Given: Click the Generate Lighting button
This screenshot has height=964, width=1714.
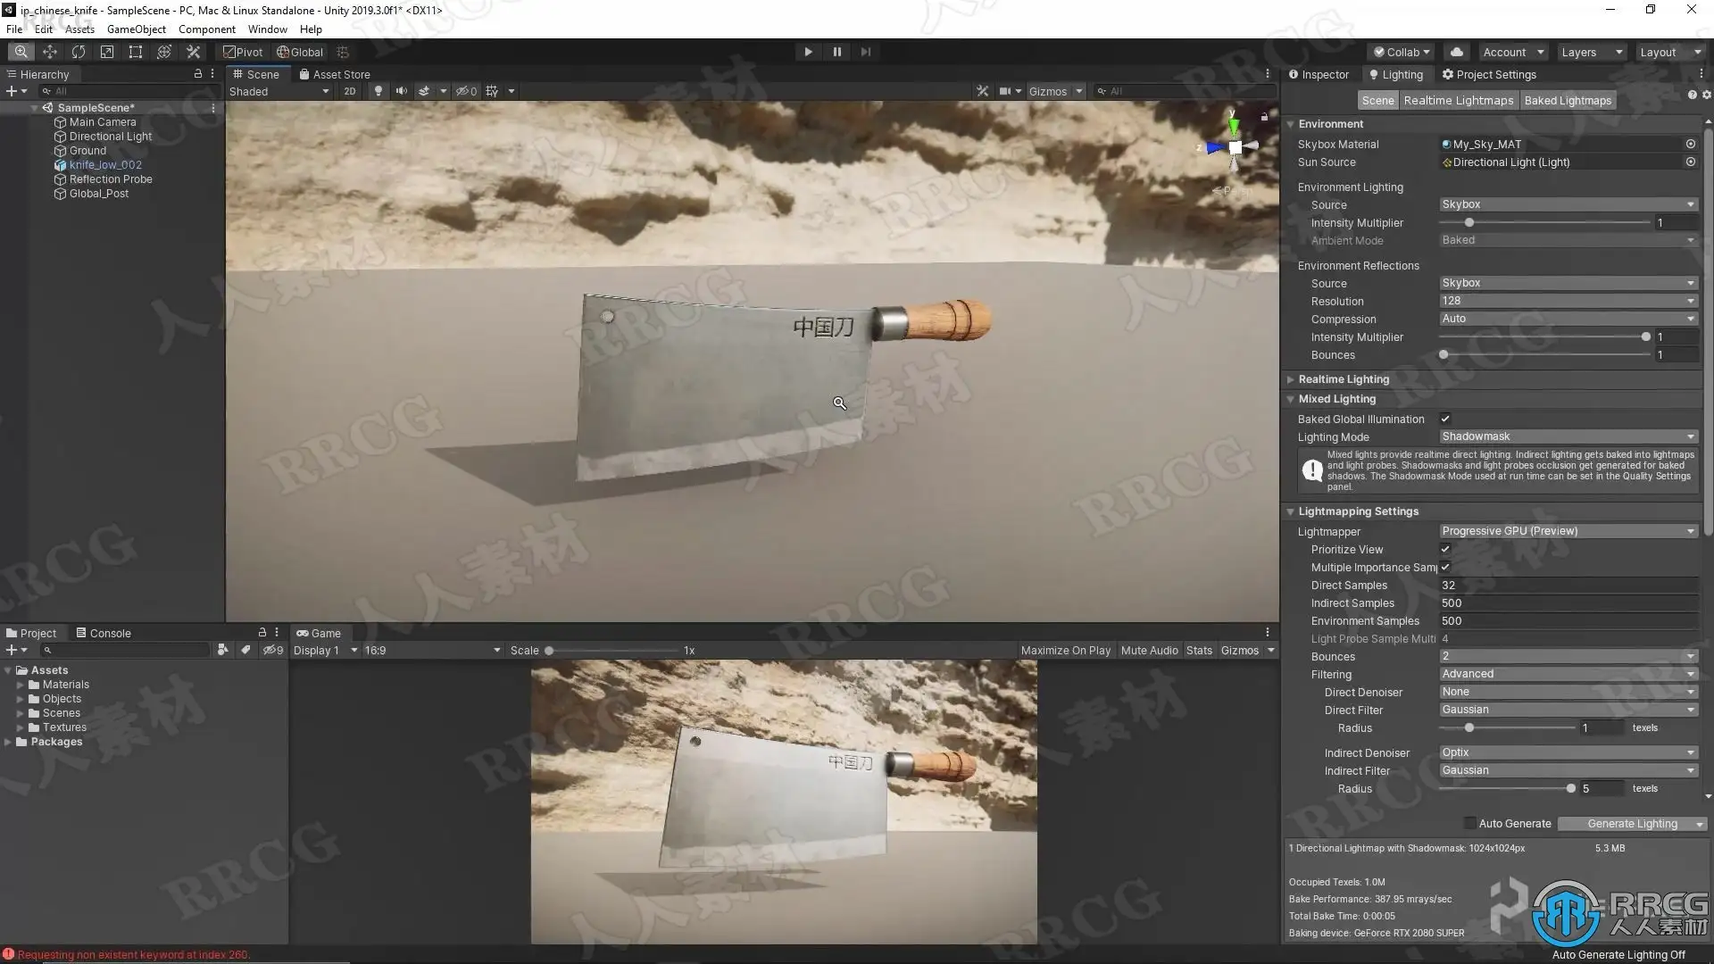Looking at the screenshot, I should pyautogui.click(x=1632, y=823).
